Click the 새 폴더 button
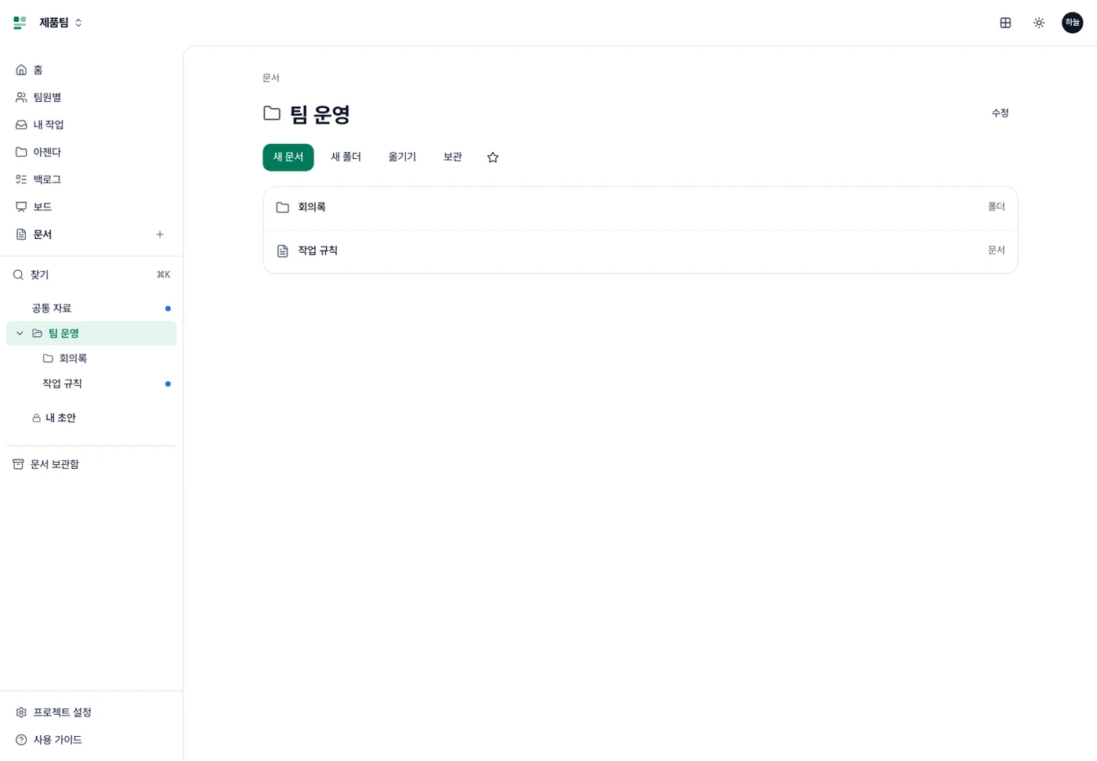 pyautogui.click(x=346, y=157)
